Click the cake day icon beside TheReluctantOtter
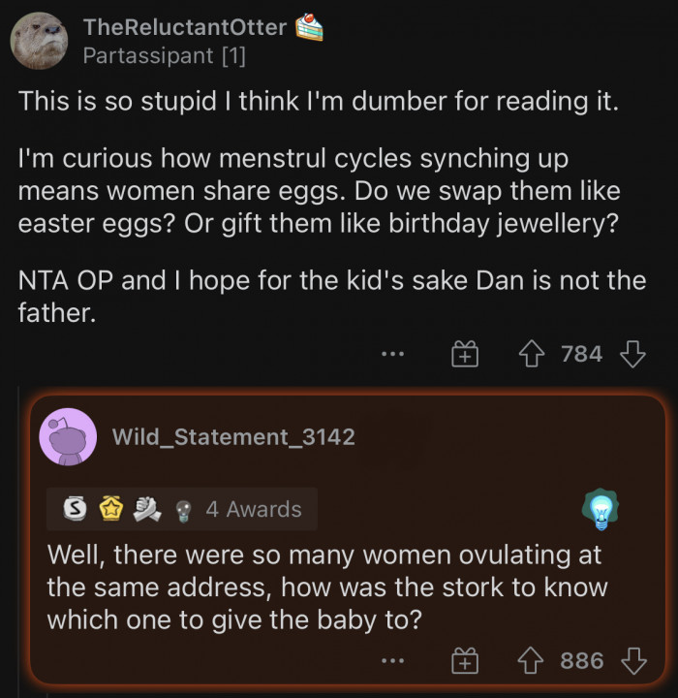This screenshot has height=698, width=678. coord(308,26)
